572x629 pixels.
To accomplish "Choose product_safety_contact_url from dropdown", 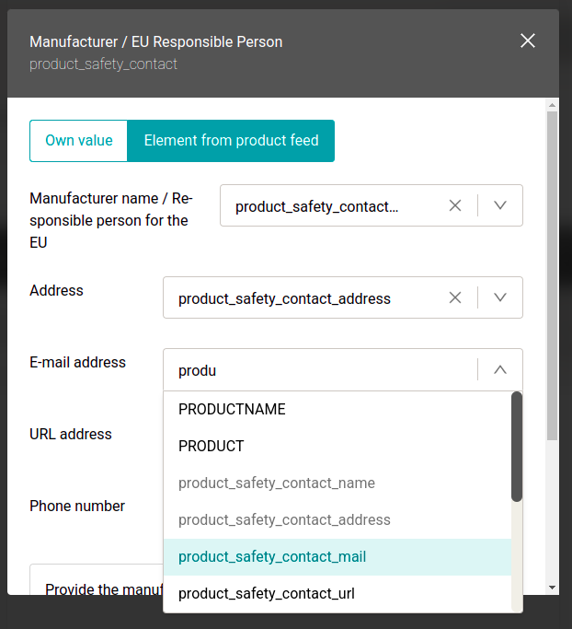I will [x=267, y=594].
